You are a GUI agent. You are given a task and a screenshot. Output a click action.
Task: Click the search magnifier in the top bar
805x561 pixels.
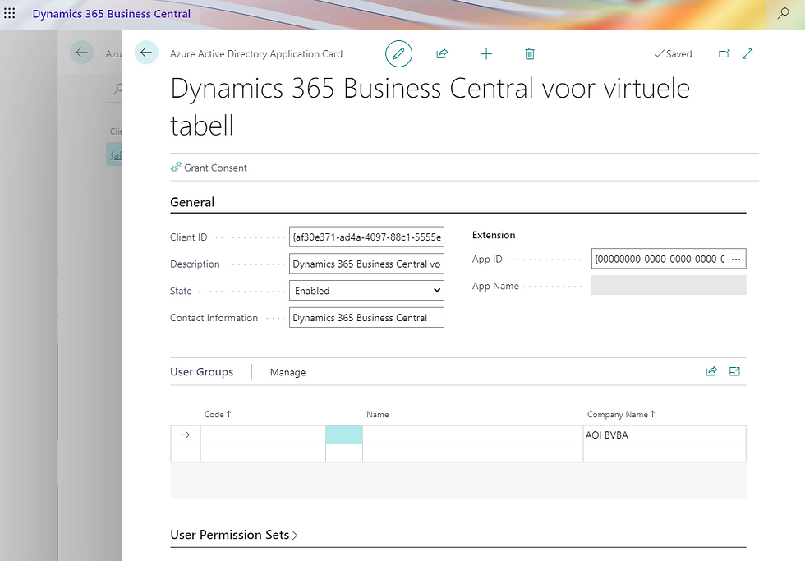783,13
